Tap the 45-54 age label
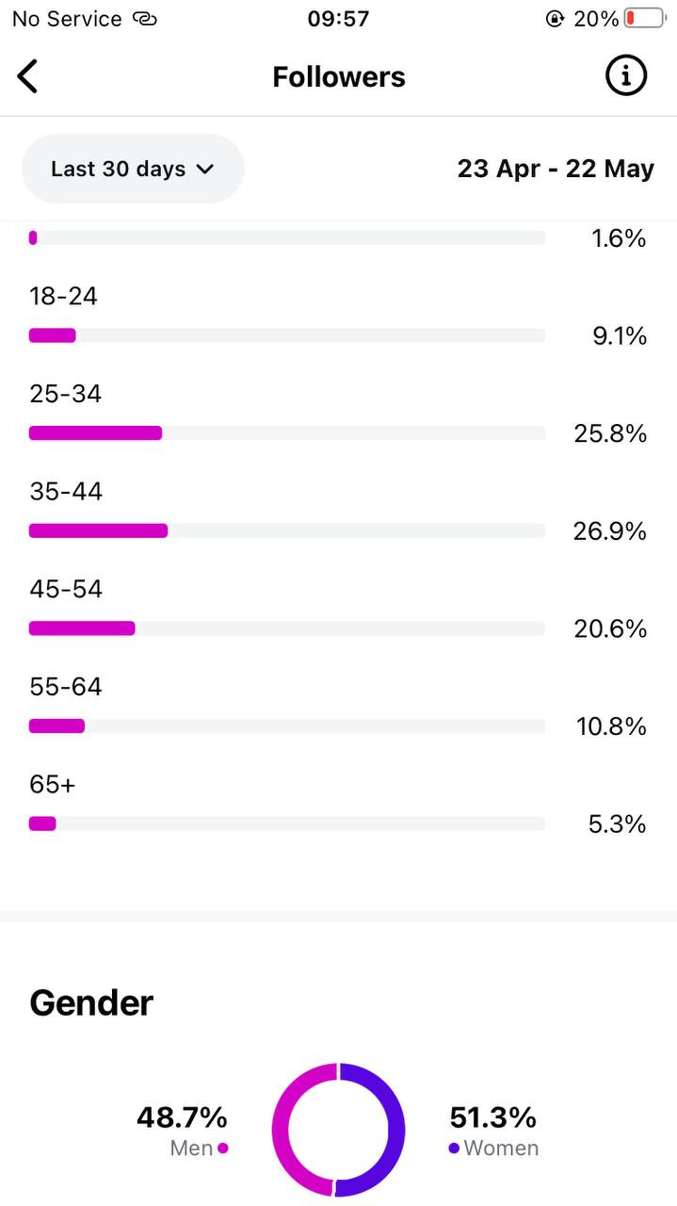This screenshot has height=1206, width=677. pos(66,589)
